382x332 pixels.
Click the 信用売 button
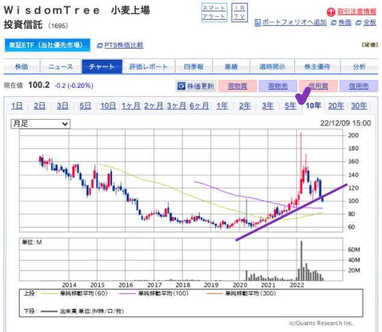(x=359, y=86)
